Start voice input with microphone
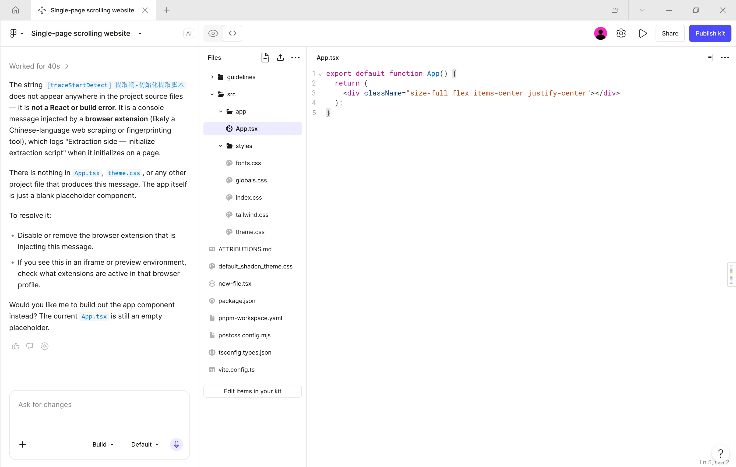 click(x=176, y=444)
